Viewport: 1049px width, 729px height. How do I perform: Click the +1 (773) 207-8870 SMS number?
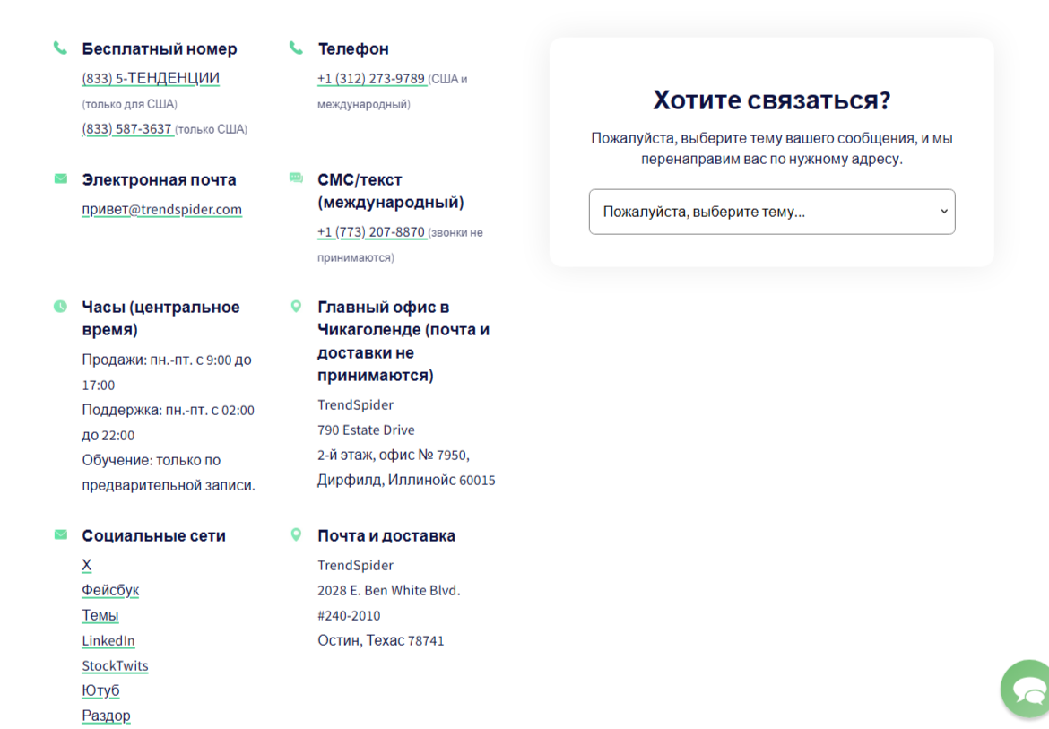tap(371, 232)
